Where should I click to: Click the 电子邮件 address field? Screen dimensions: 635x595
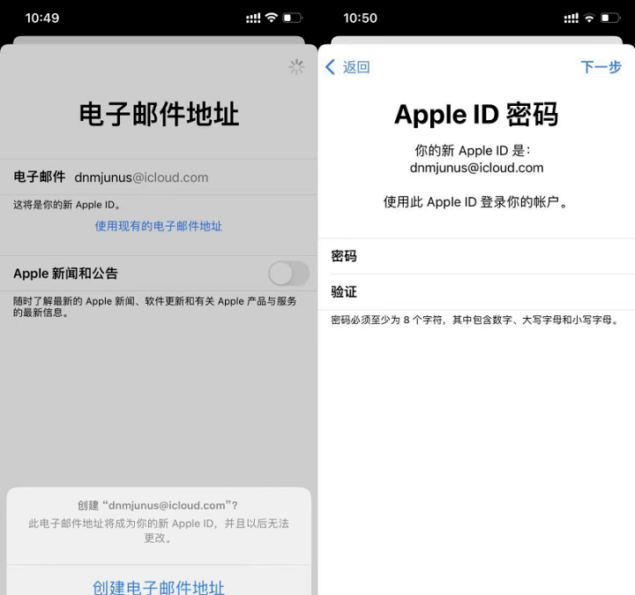coord(159,177)
